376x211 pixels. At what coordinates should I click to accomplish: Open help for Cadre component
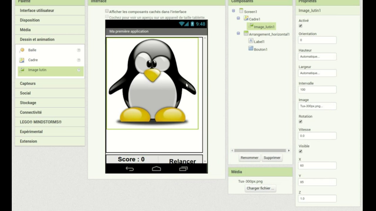79,60
